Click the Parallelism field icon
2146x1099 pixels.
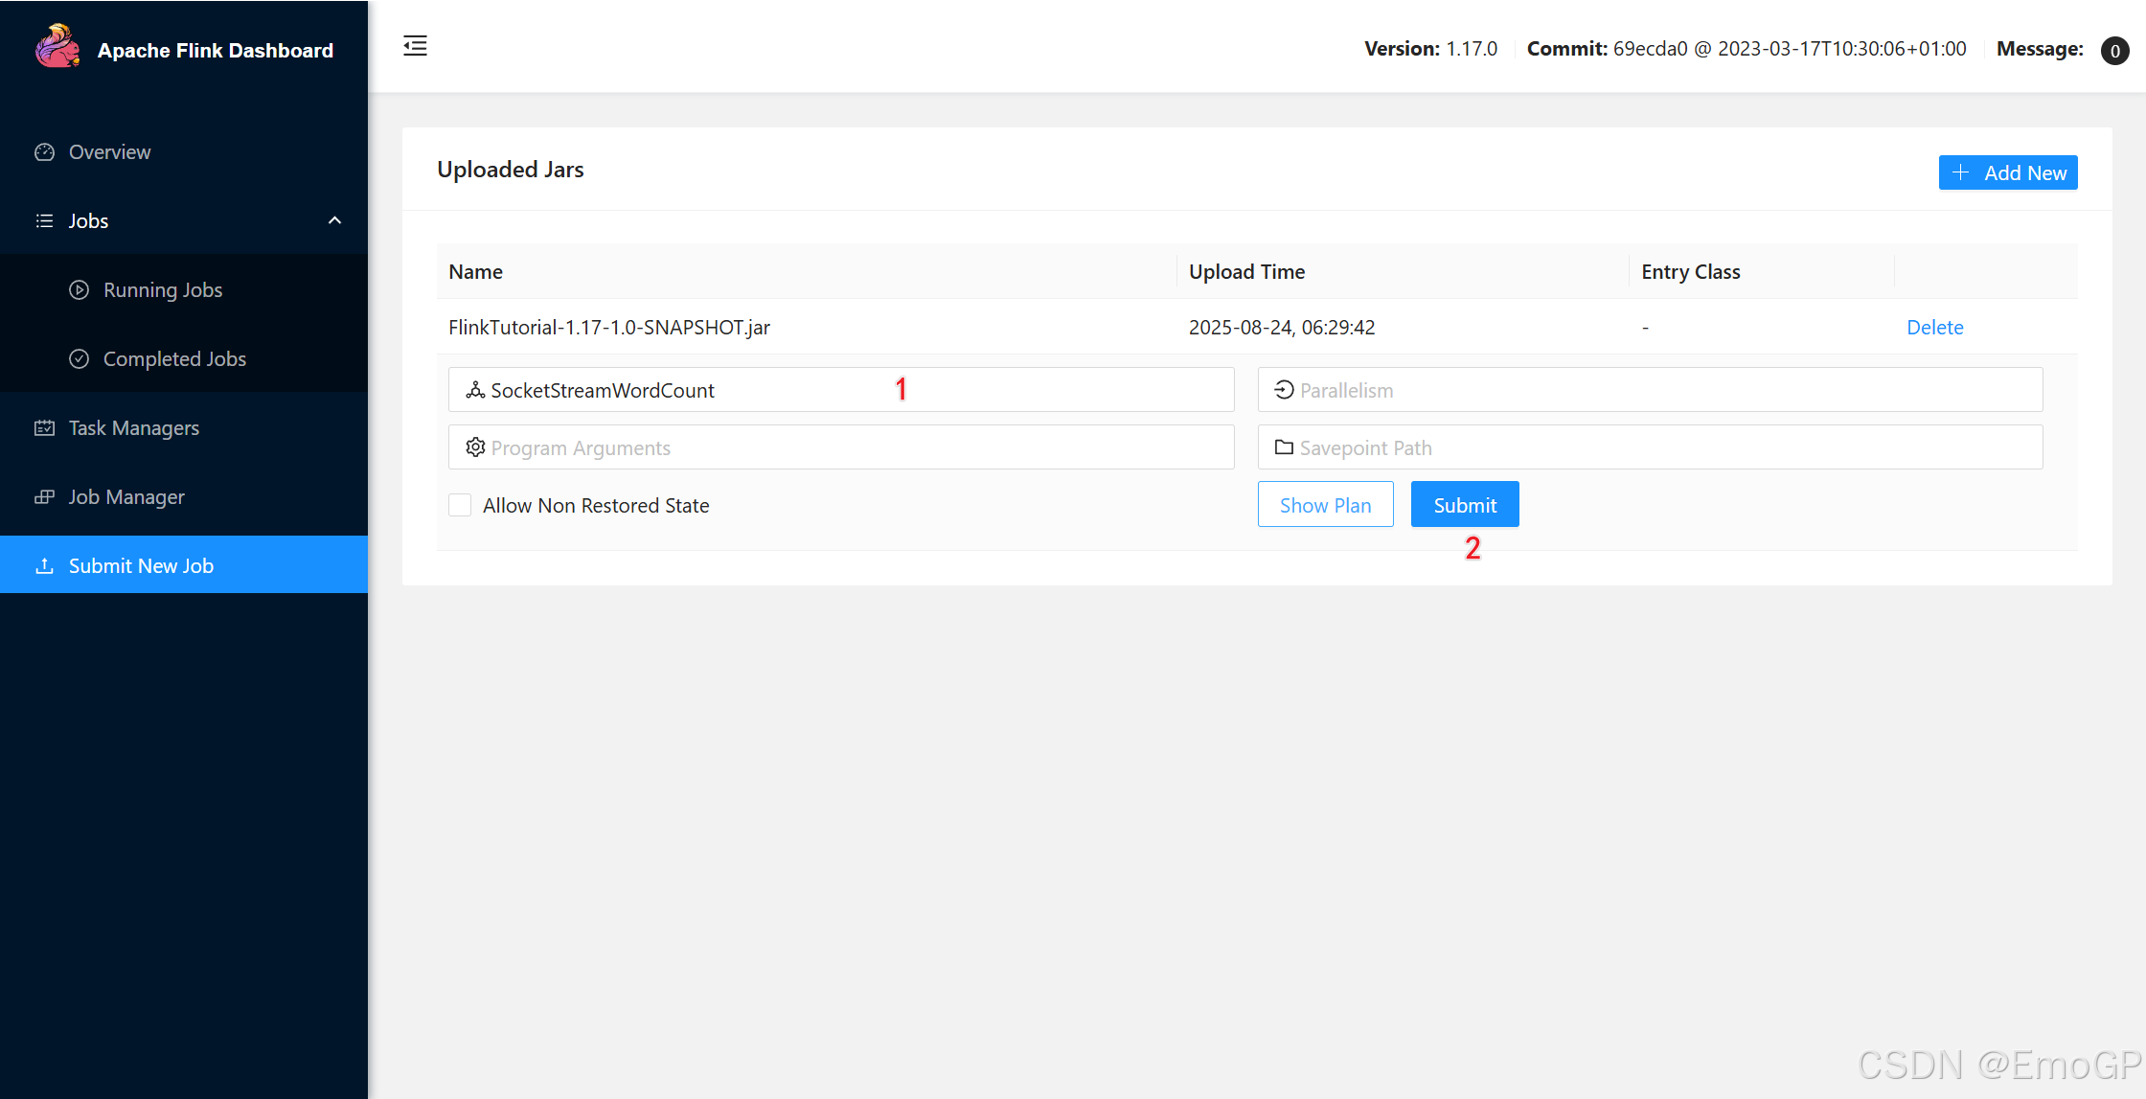coord(1284,390)
